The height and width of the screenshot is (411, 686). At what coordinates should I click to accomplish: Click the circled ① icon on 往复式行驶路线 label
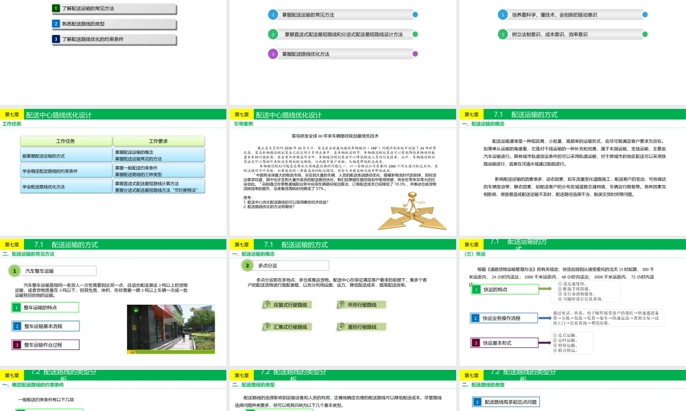266,304
